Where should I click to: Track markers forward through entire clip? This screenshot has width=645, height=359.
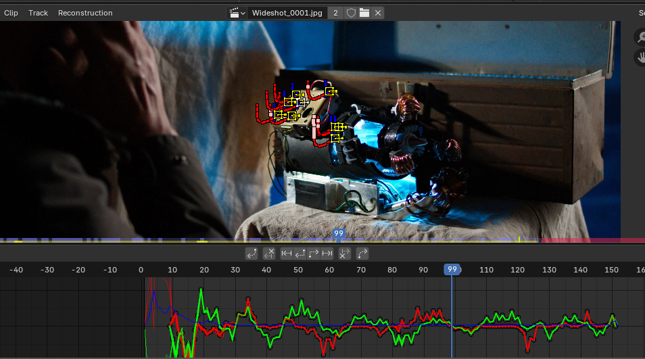(327, 254)
